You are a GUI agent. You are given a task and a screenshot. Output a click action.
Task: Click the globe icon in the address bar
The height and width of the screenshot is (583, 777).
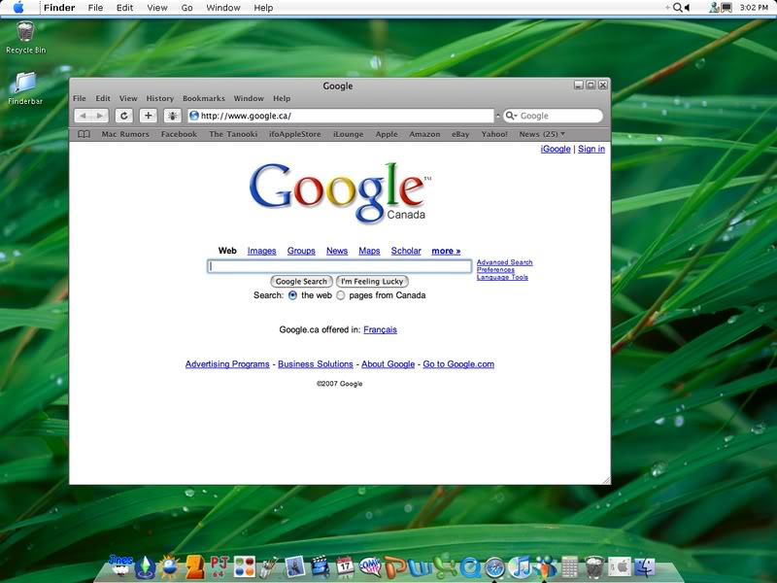click(194, 116)
